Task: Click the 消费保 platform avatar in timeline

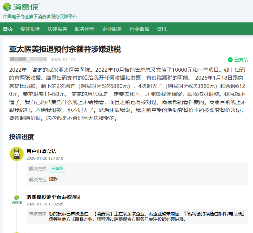Action: (17, 200)
